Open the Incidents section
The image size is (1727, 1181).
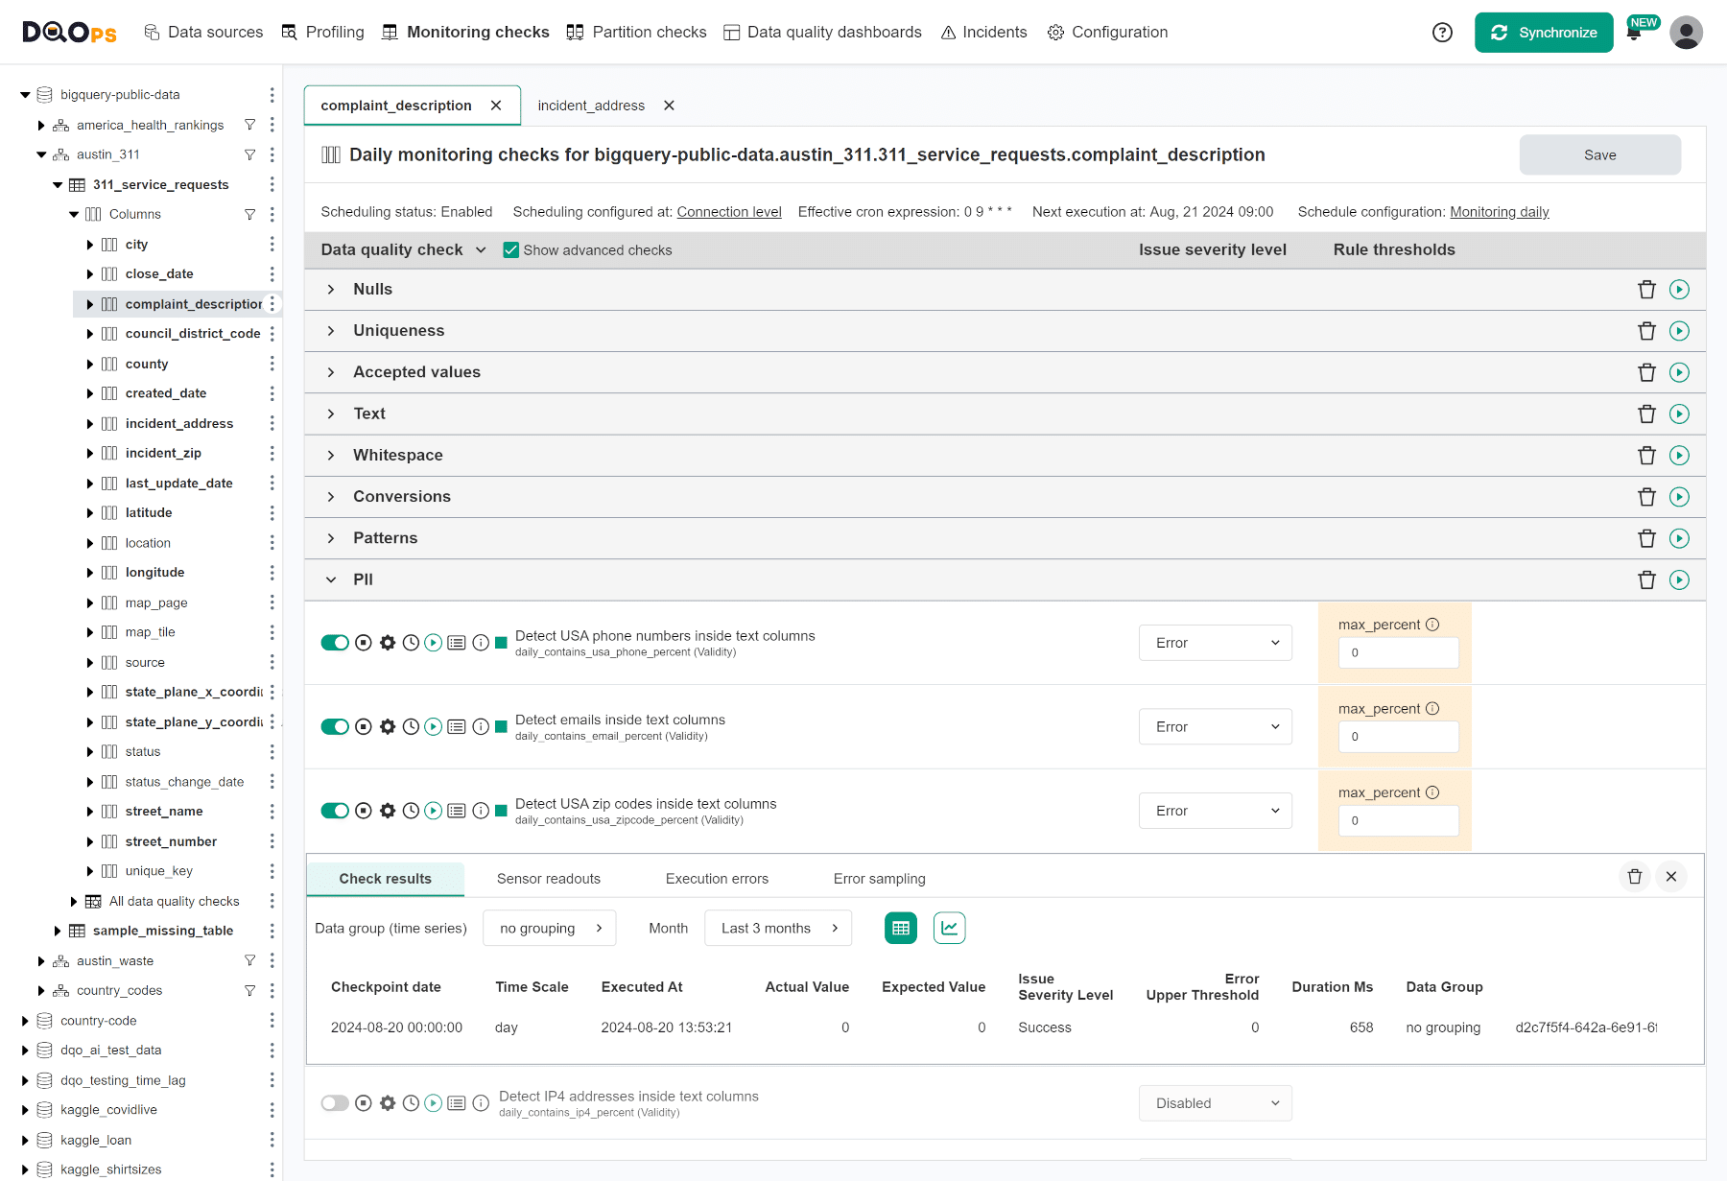tap(983, 33)
